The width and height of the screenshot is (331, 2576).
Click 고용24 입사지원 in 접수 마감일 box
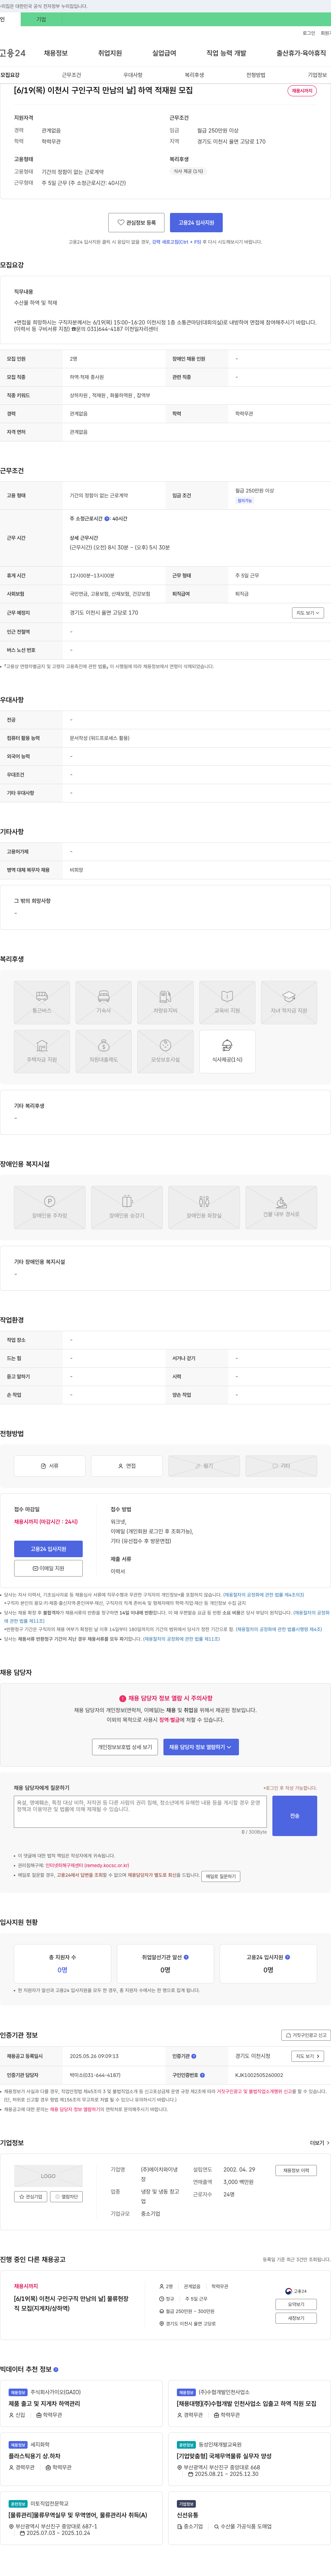(x=48, y=1549)
